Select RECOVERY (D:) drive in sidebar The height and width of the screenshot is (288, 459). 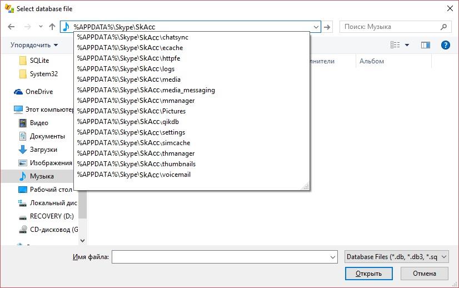coord(51,216)
